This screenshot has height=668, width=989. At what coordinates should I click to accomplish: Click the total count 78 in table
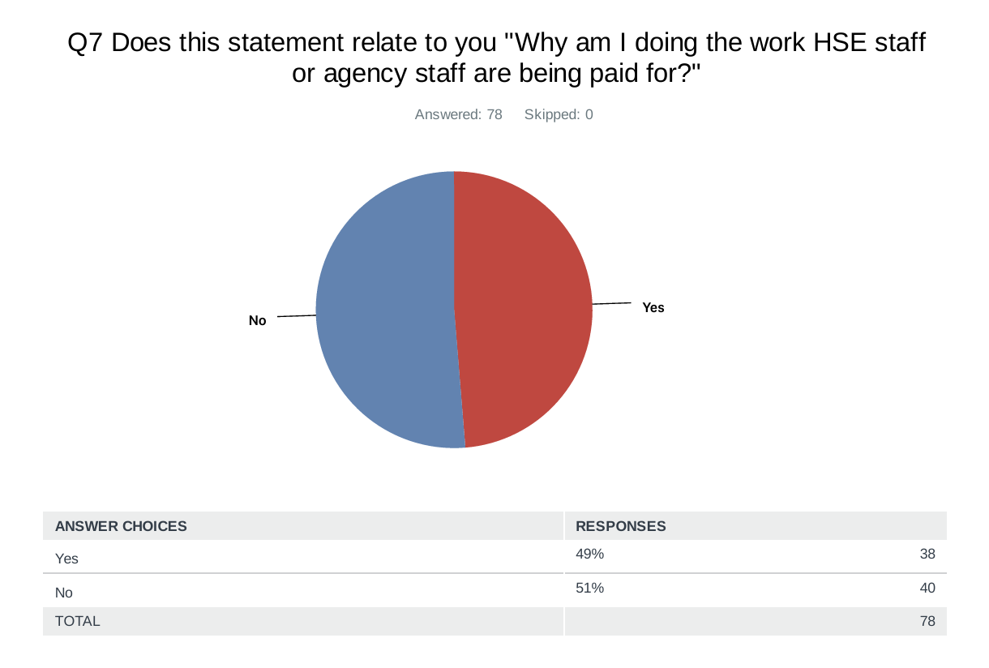coord(927,622)
